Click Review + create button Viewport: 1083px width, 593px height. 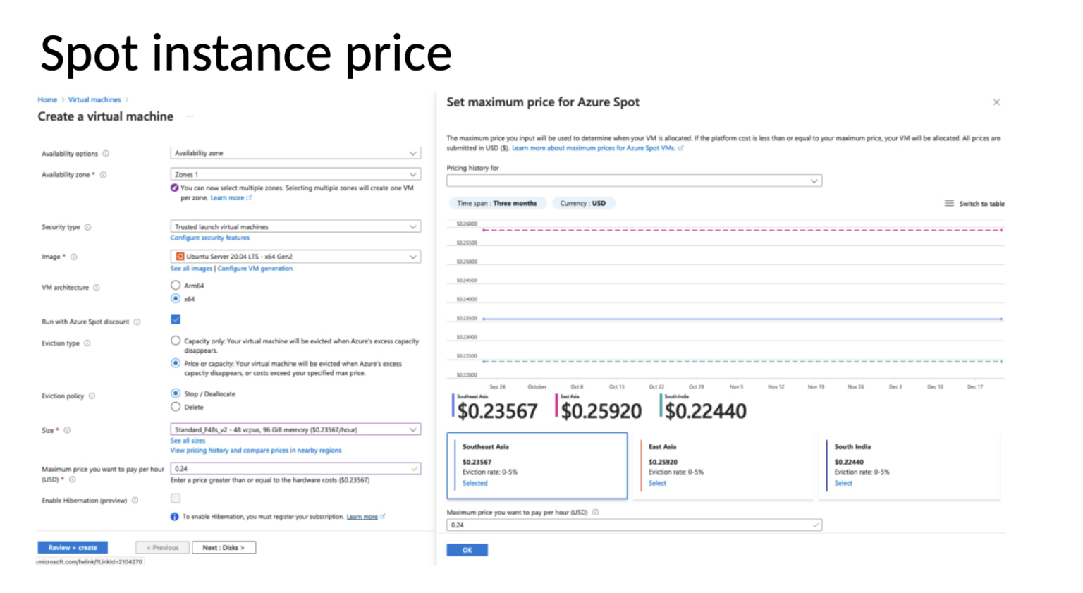pos(73,548)
